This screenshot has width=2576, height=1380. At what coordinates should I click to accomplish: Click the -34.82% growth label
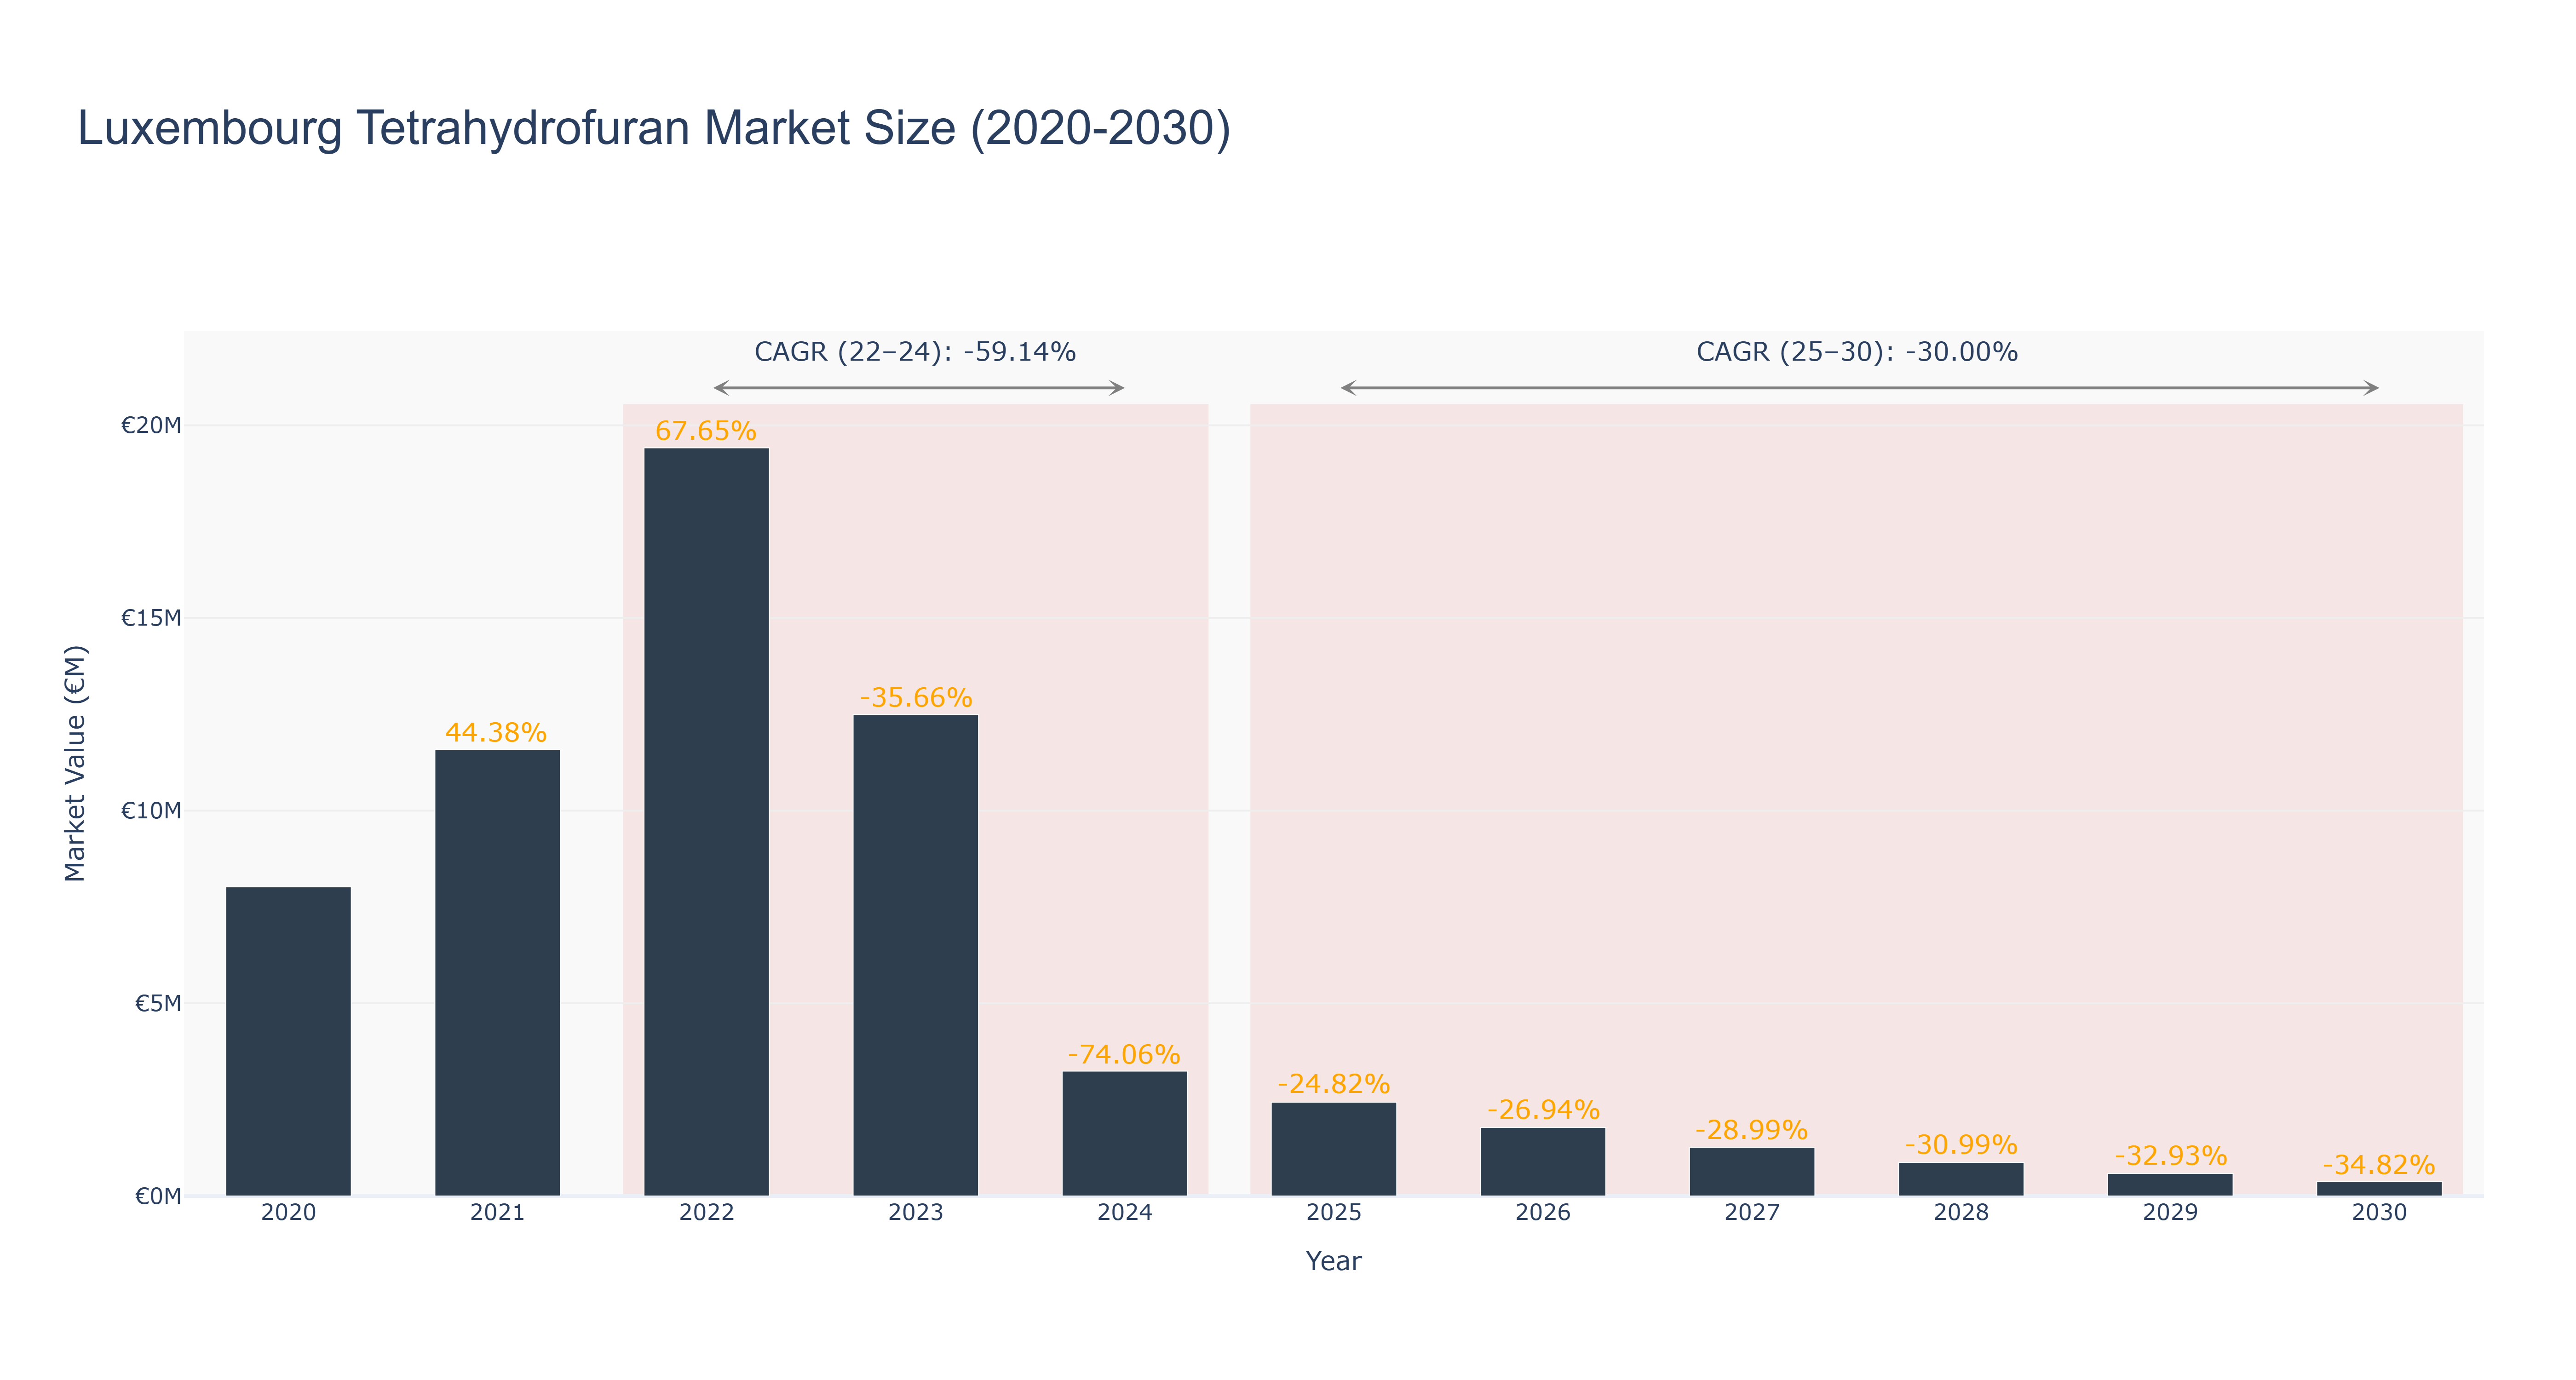(2378, 1165)
